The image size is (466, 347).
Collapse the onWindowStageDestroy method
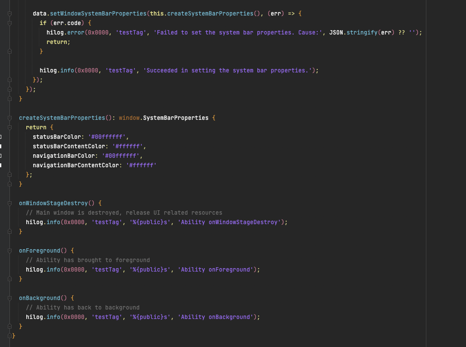tap(9, 203)
